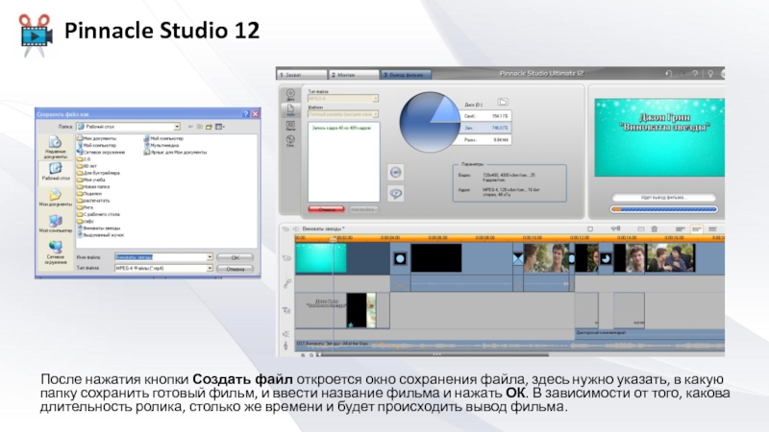This screenshot has height=432, width=769.
Task: Toggle the sound effects speaker track icon
Action: (285, 334)
